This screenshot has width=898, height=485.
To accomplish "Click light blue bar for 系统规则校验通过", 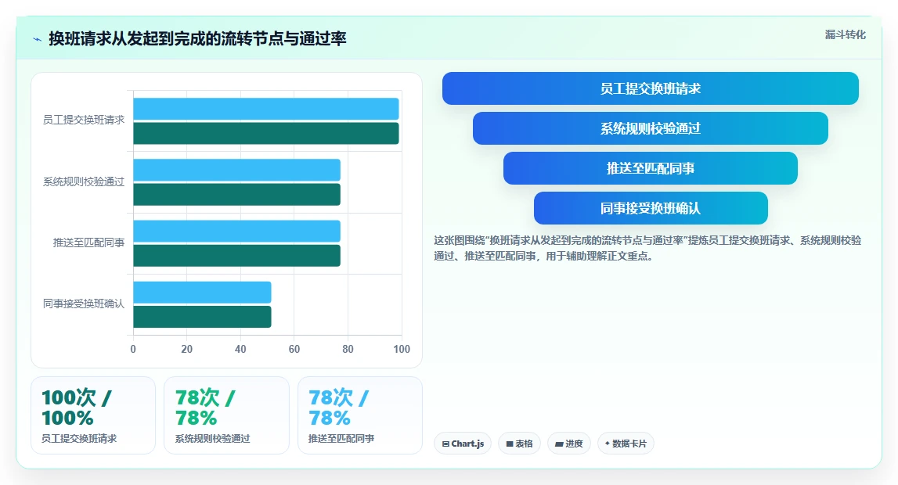I will tap(236, 170).
